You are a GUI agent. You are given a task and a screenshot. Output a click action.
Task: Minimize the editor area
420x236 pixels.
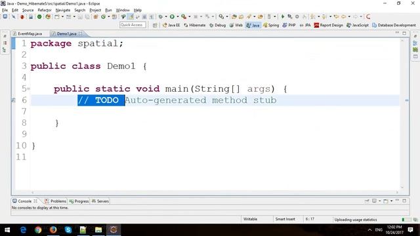pos(397,33)
